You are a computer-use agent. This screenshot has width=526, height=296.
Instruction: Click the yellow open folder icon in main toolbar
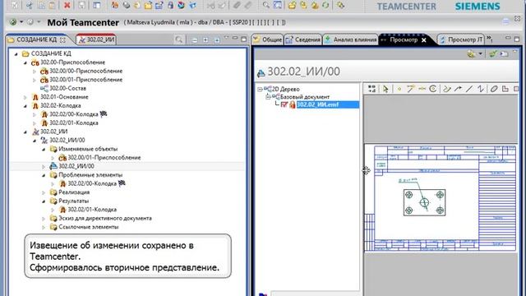[148, 5]
